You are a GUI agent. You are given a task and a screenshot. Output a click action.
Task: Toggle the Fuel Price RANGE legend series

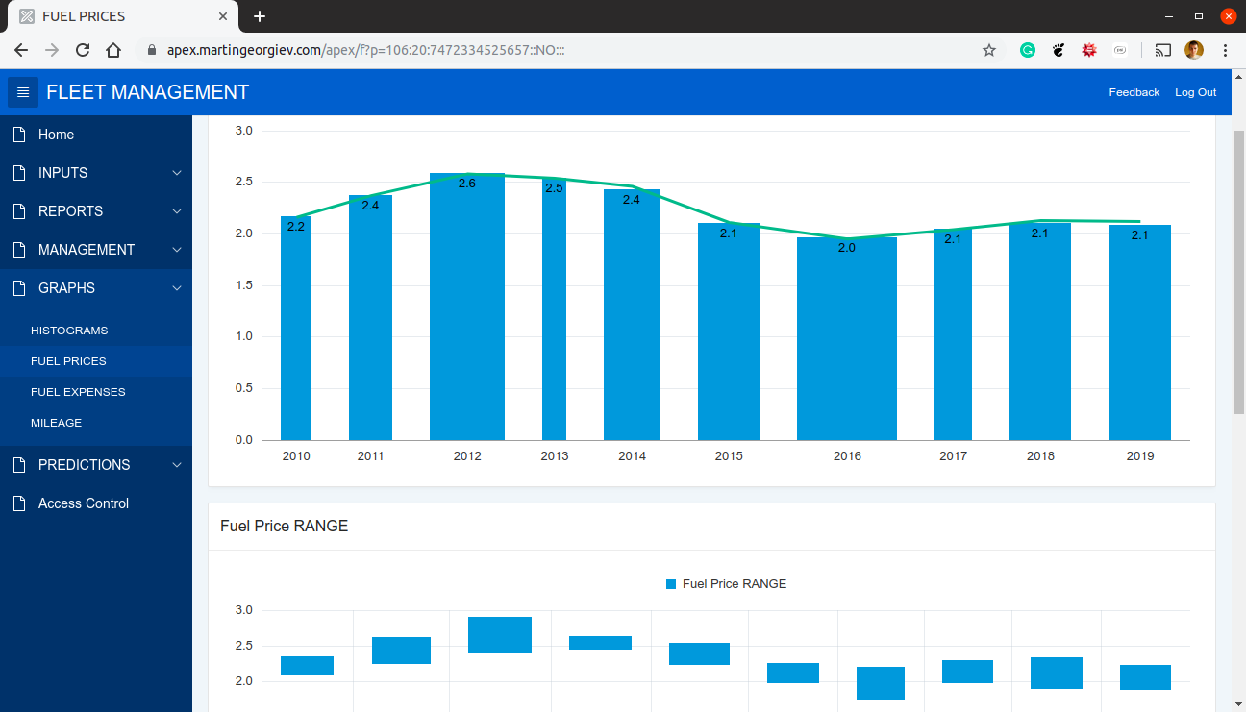[726, 584]
